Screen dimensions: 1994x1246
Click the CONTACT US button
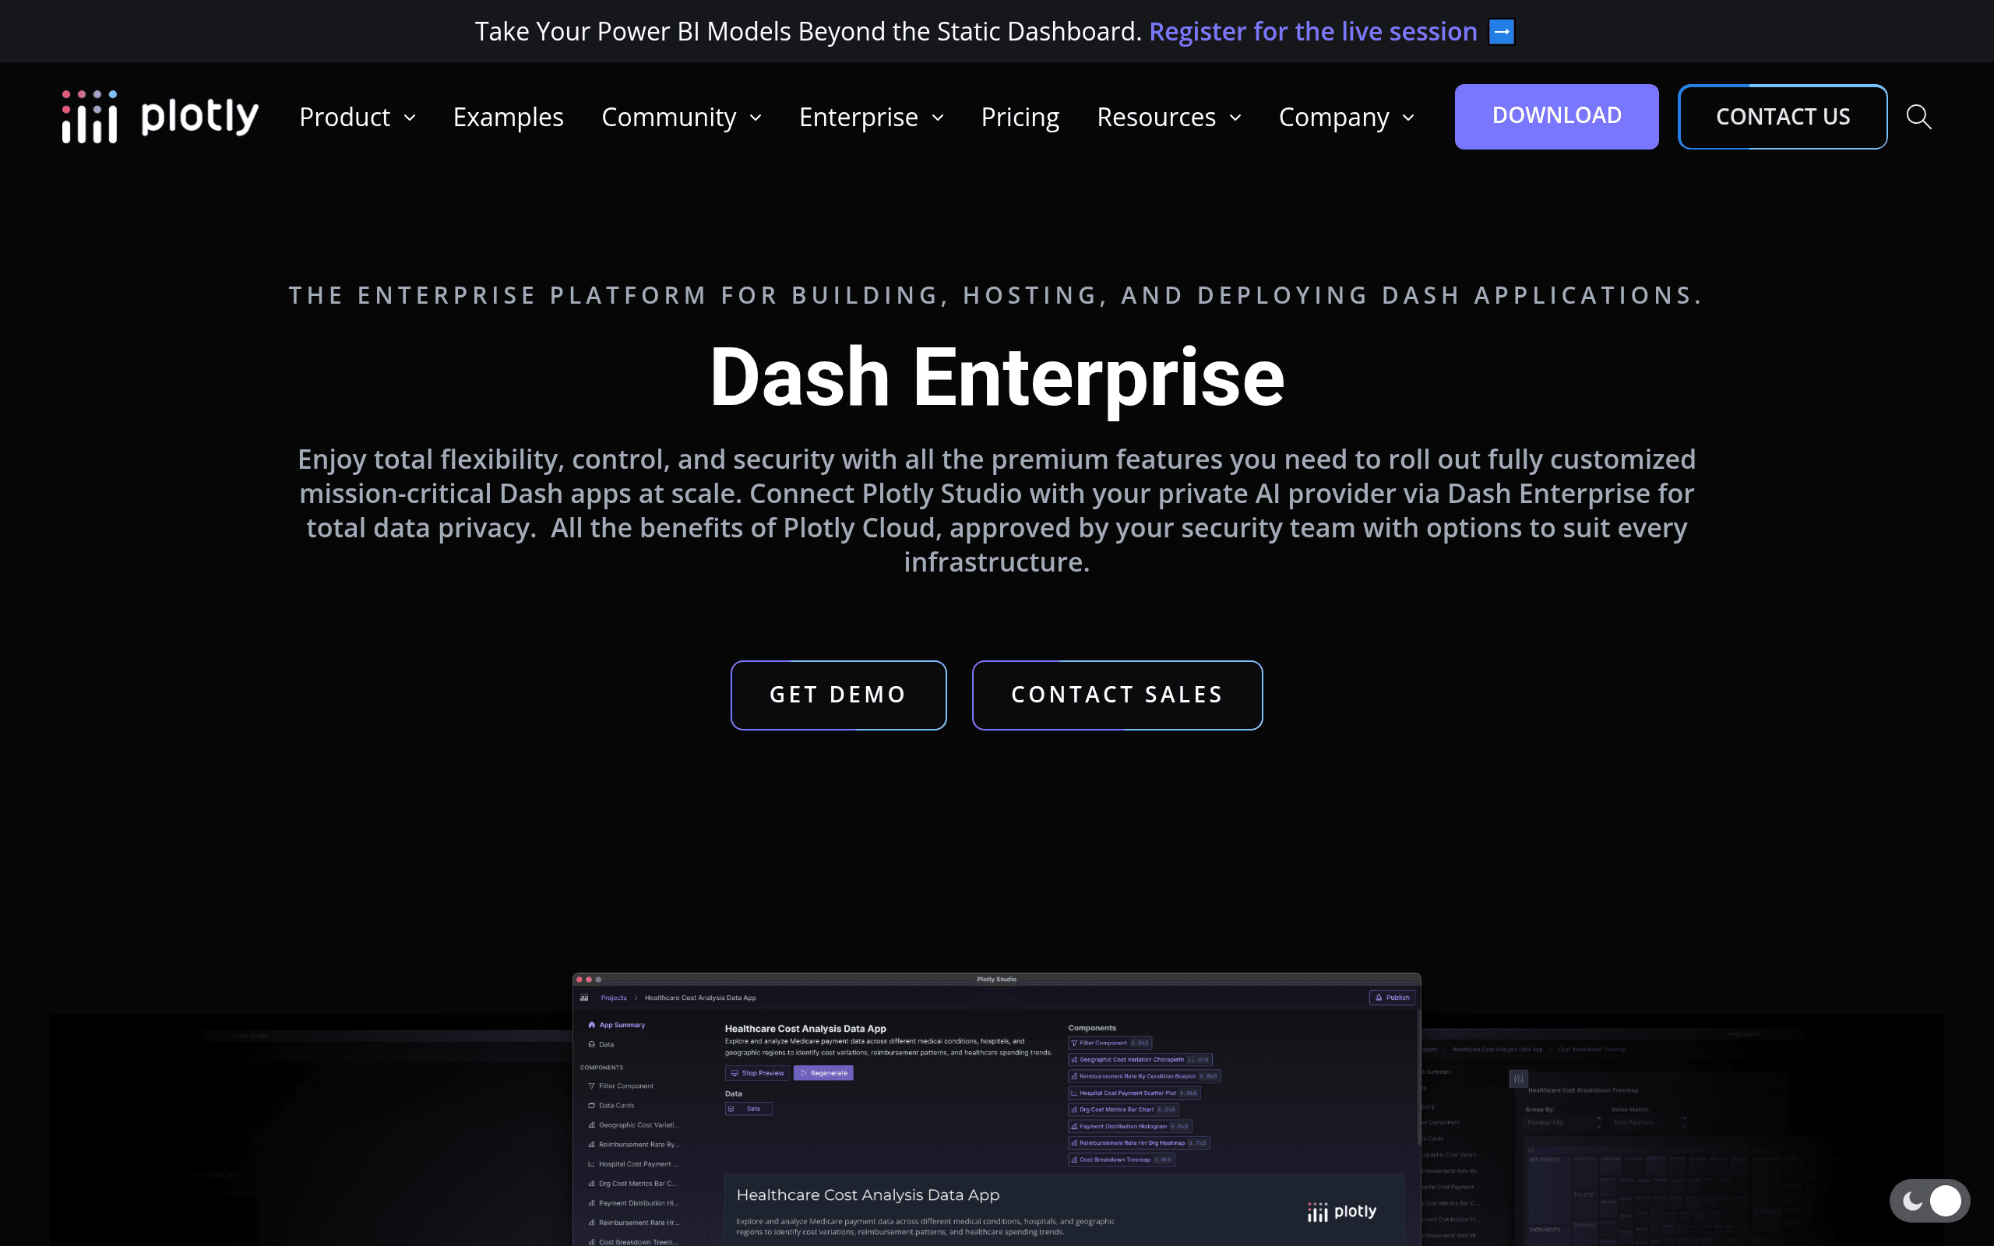point(1782,116)
